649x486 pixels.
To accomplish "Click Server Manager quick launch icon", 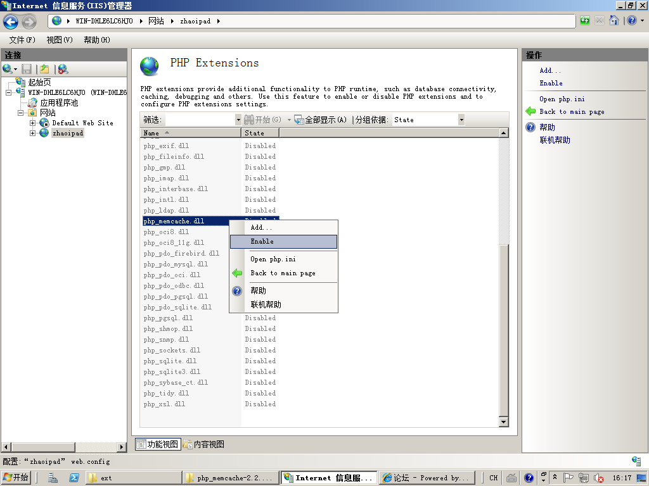I will pos(53,478).
